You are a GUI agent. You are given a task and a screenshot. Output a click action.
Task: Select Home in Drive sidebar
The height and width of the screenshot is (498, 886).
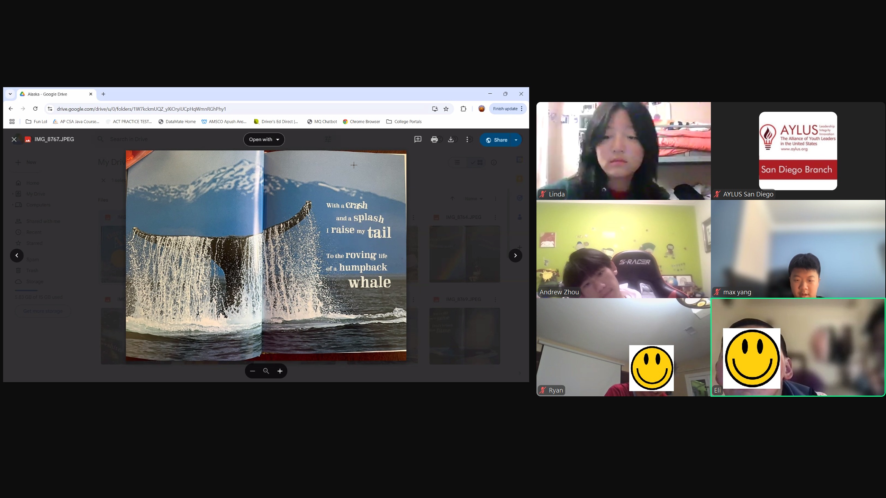[28, 183]
